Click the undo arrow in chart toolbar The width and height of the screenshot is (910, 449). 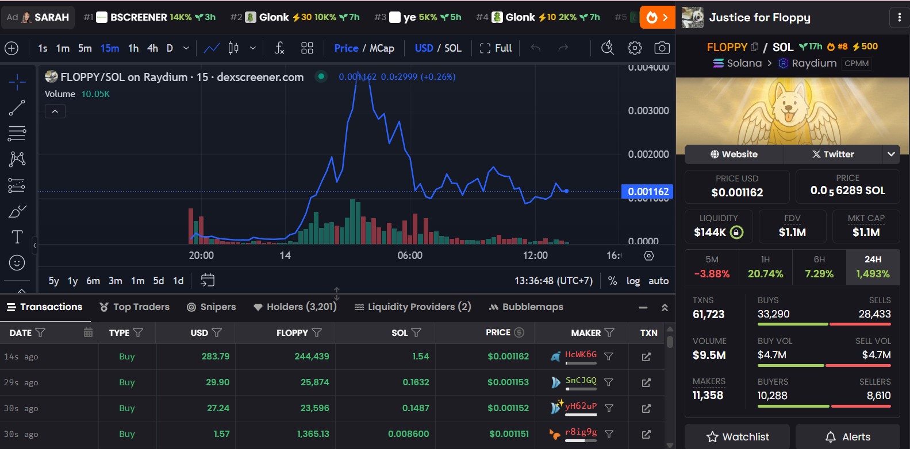(536, 48)
